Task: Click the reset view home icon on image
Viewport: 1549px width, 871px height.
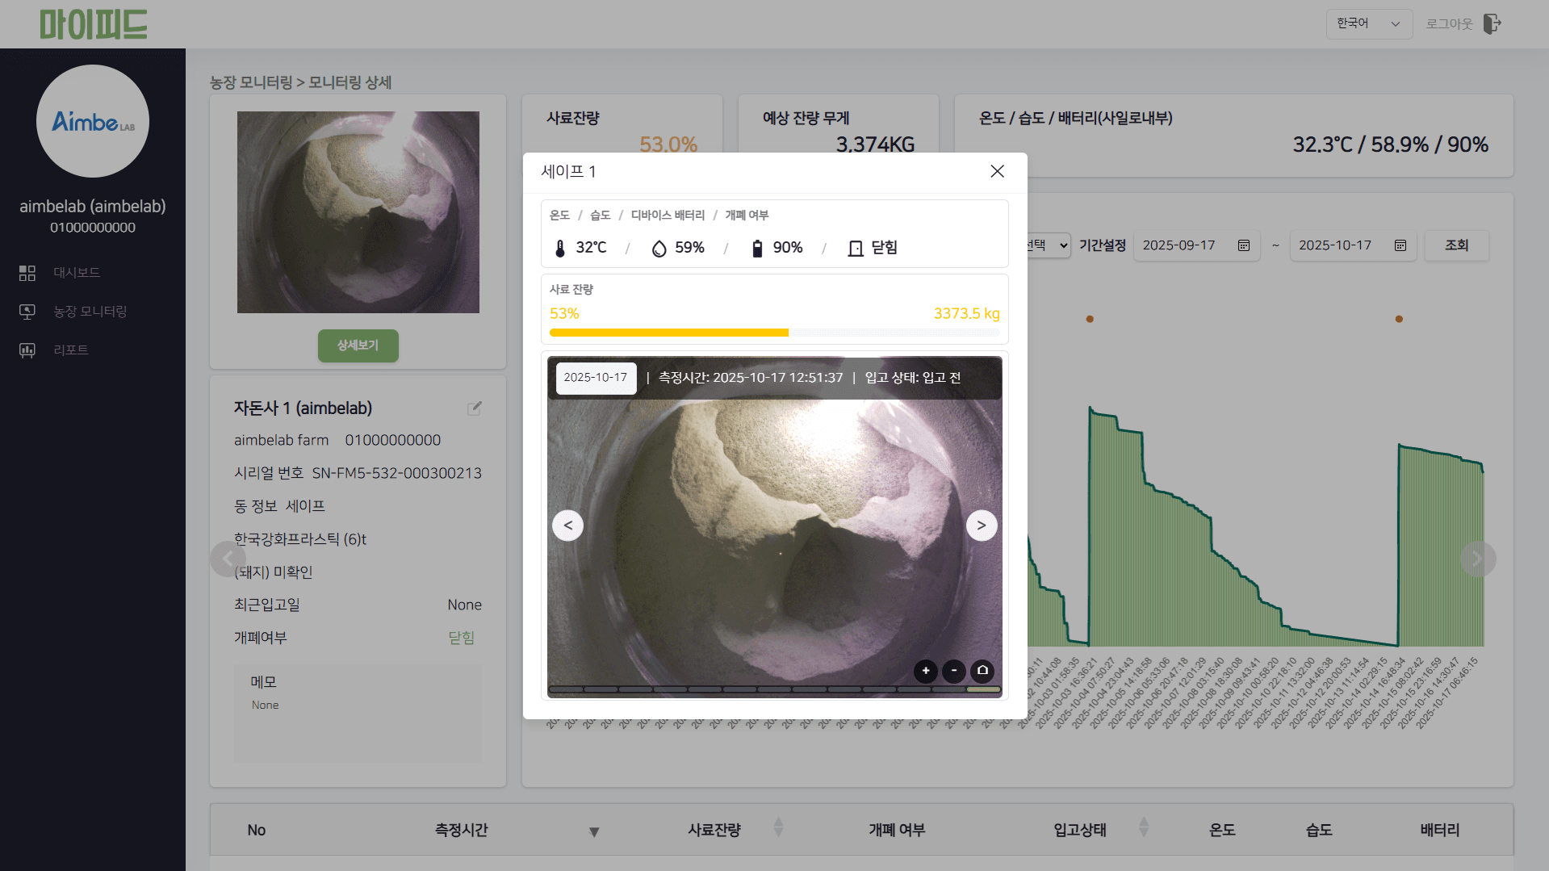Action: (x=982, y=671)
